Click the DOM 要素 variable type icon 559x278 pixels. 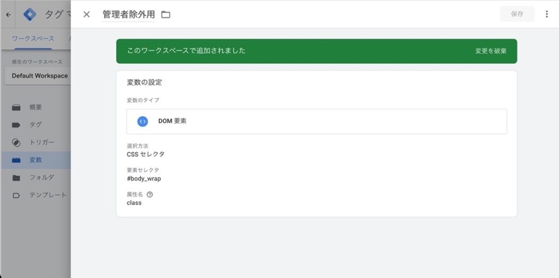point(142,121)
